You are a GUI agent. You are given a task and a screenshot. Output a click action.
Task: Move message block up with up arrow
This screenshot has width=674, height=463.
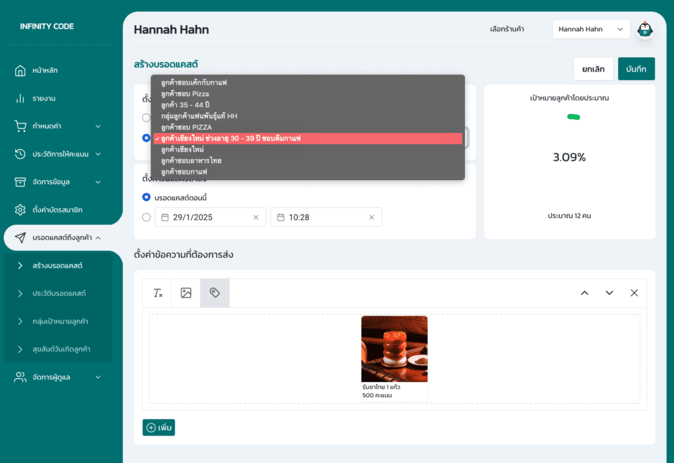point(584,293)
